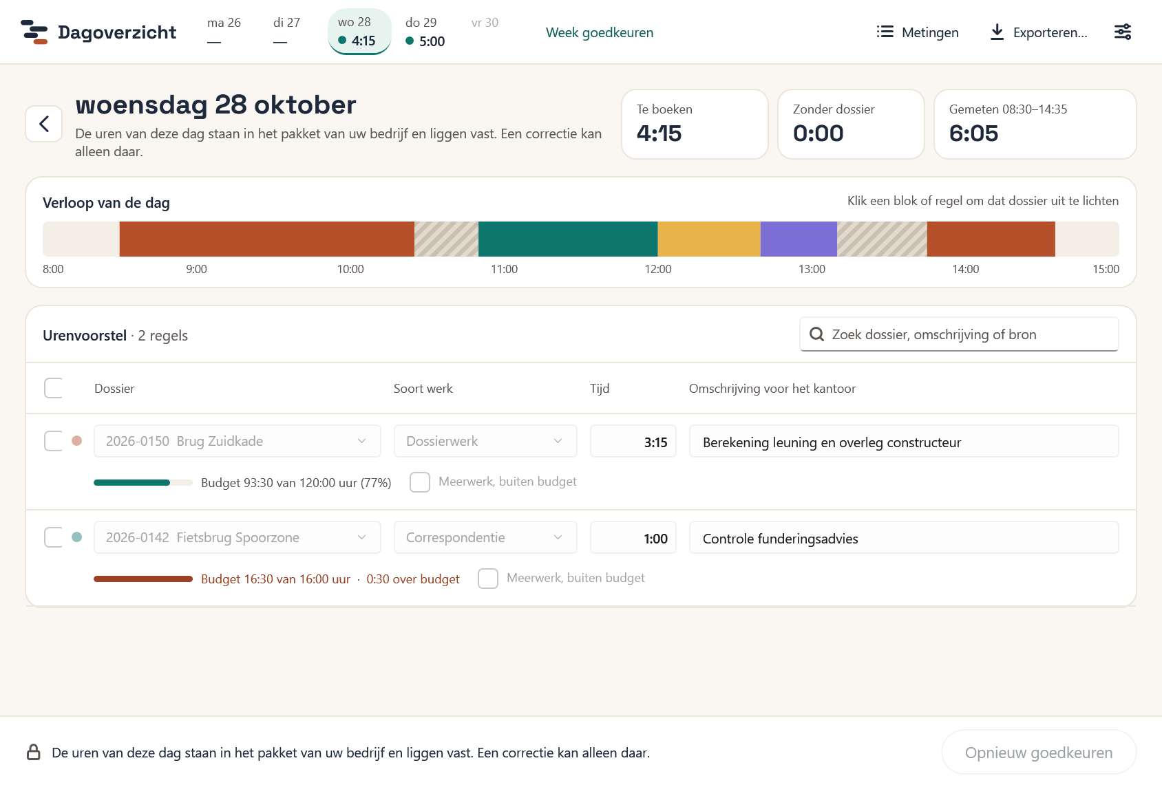Click the orange timeline block near 14:00
Viewport: 1162px width, 787px height.
(x=991, y=239)
